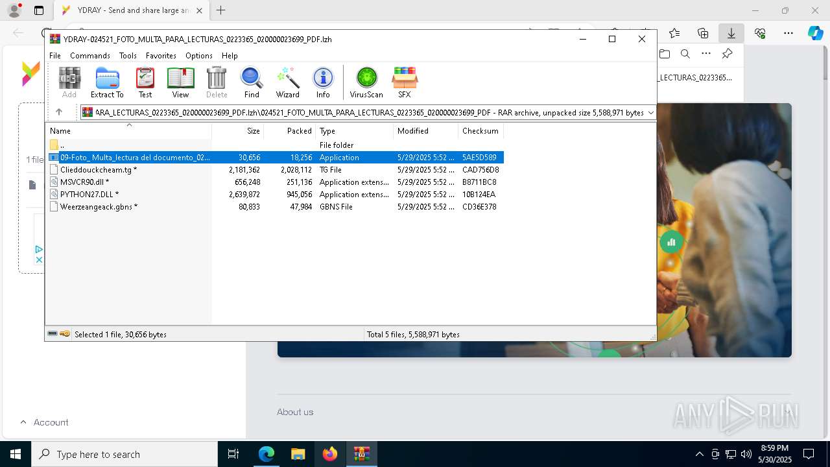
Task: Click the drive icon in status bar
Action: 53,334
